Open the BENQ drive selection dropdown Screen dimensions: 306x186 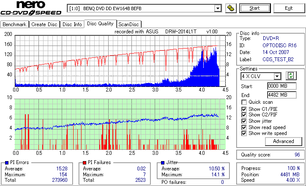pos(218,8)
